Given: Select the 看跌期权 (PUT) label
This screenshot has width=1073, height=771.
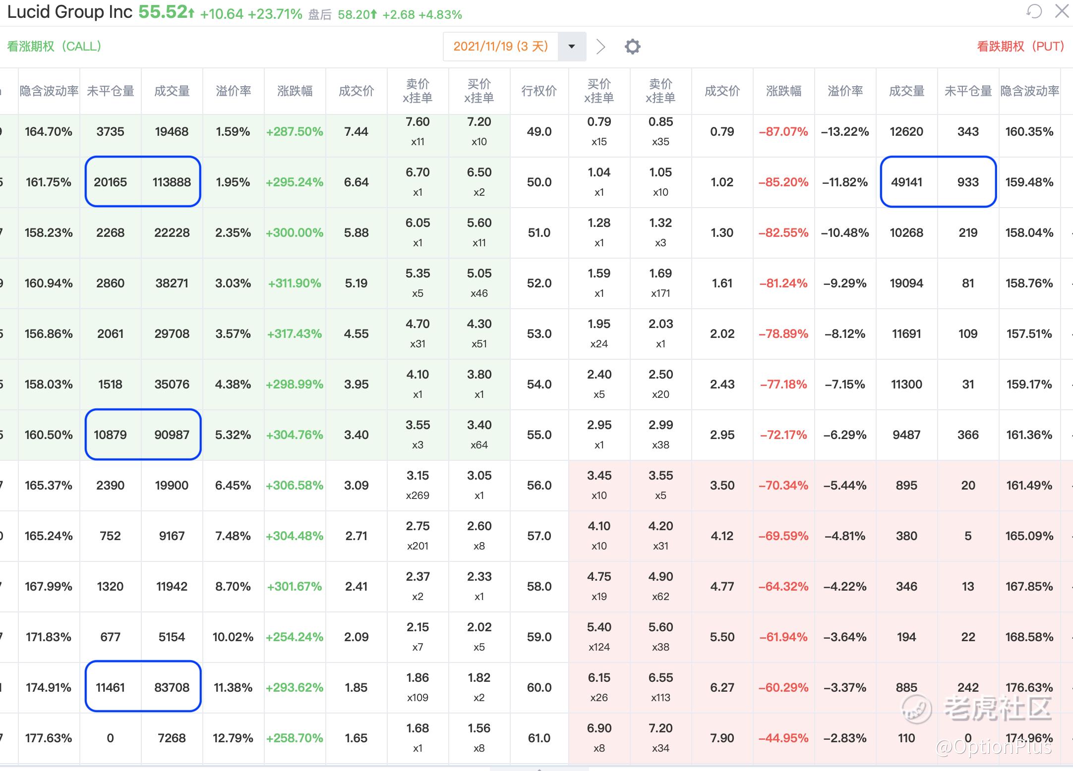Looking at the screenshot, I should coord(1020,47).
